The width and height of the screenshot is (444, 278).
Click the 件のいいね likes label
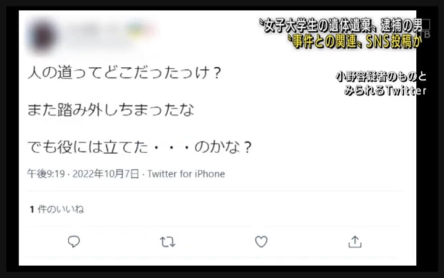pyautogui.click(x=61, y=209)
